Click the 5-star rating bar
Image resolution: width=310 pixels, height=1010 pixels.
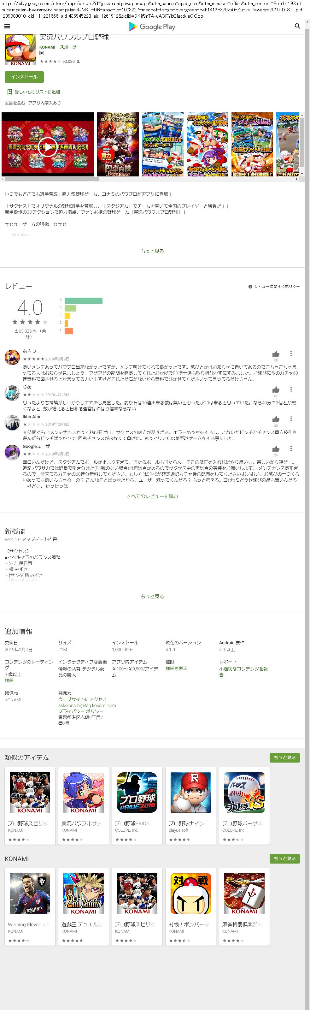(x=84, y=301)
